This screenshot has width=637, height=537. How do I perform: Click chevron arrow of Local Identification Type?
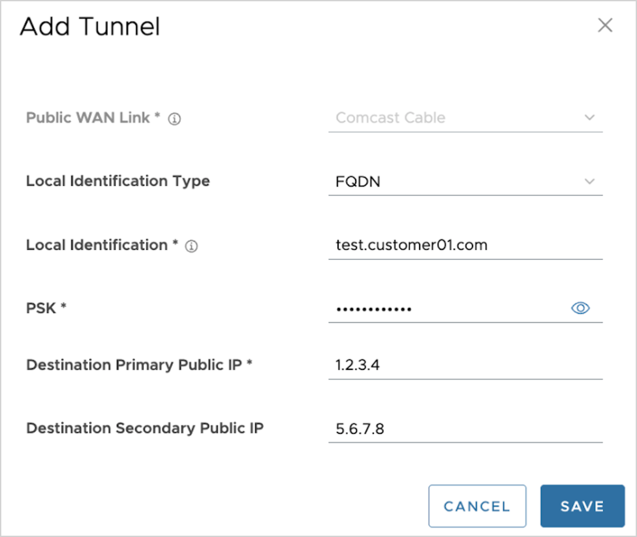click(x=589, y=181)
